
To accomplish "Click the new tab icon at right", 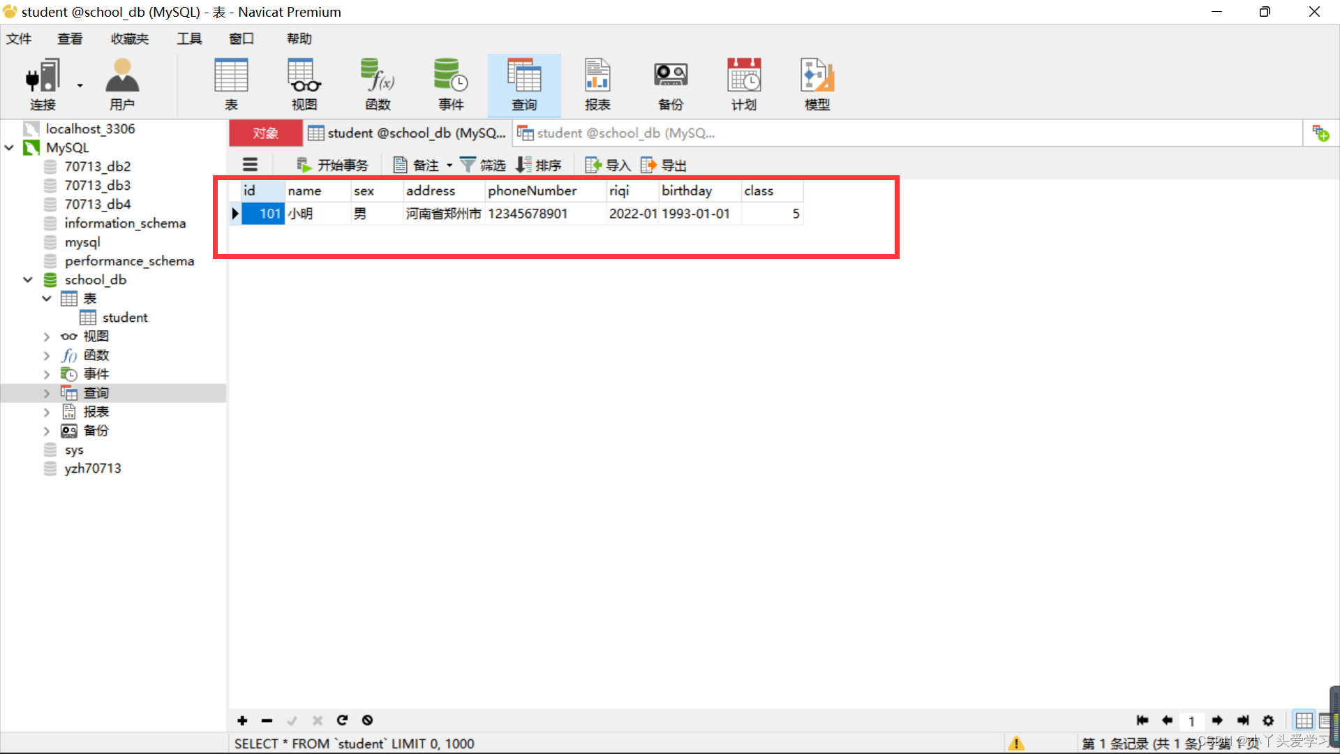I will 1320,133.
